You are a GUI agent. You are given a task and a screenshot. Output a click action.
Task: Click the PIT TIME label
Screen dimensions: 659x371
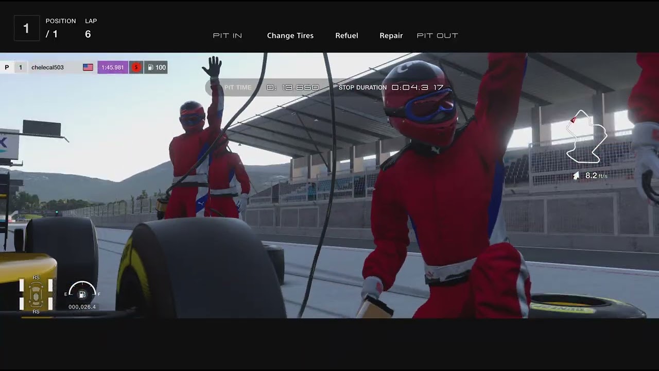coord(238,88)
